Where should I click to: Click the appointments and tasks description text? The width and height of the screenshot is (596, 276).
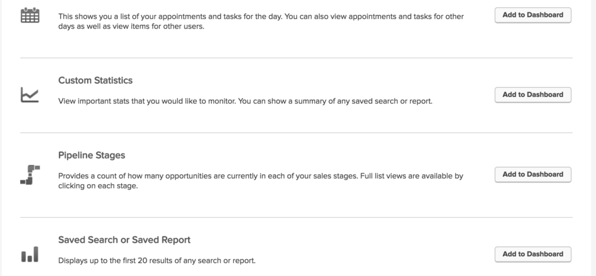pos(261,21)
